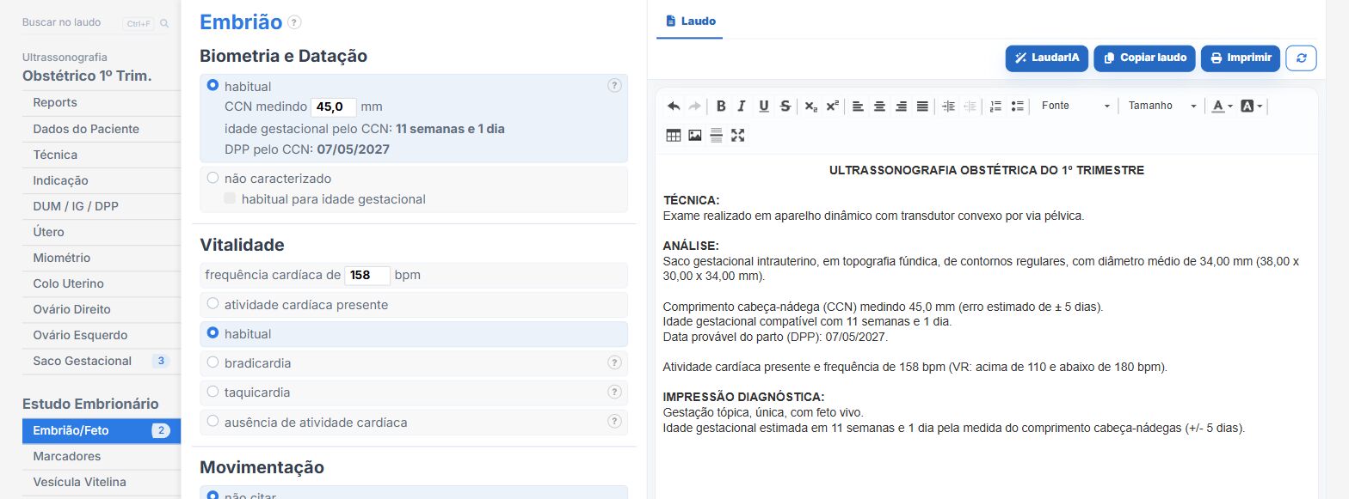
Task: Select atividade cardíaca presente
Action: click(213, 304)
